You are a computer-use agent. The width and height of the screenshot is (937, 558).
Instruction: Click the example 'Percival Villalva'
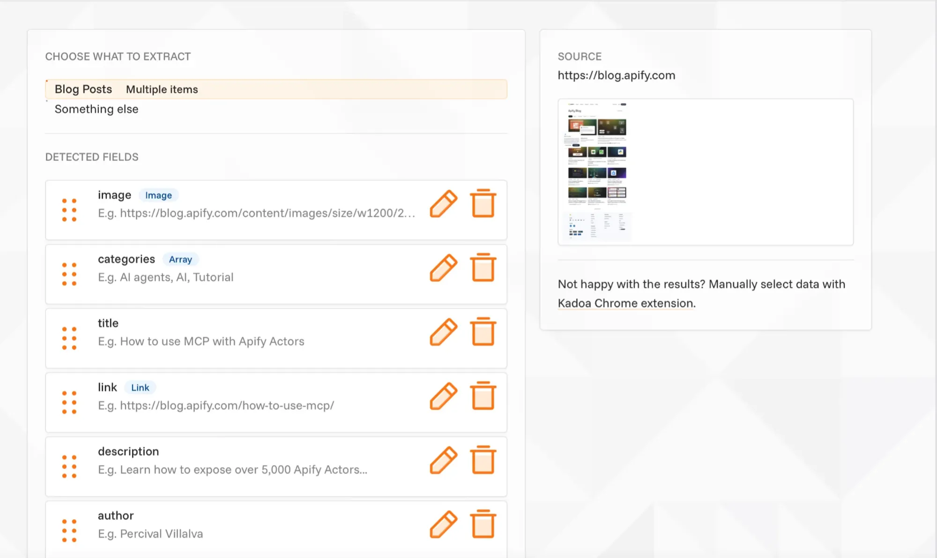pos(162,534)
